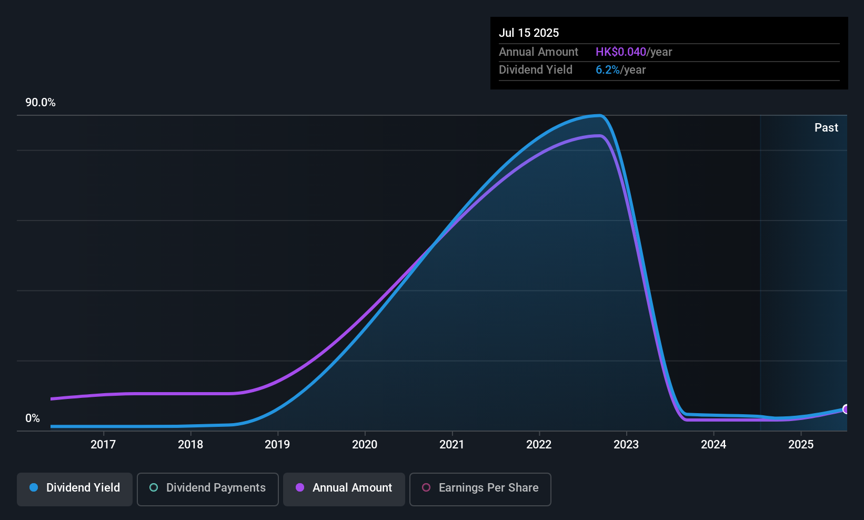Click the Dividend Yield tooltip row label

[536, 69]
